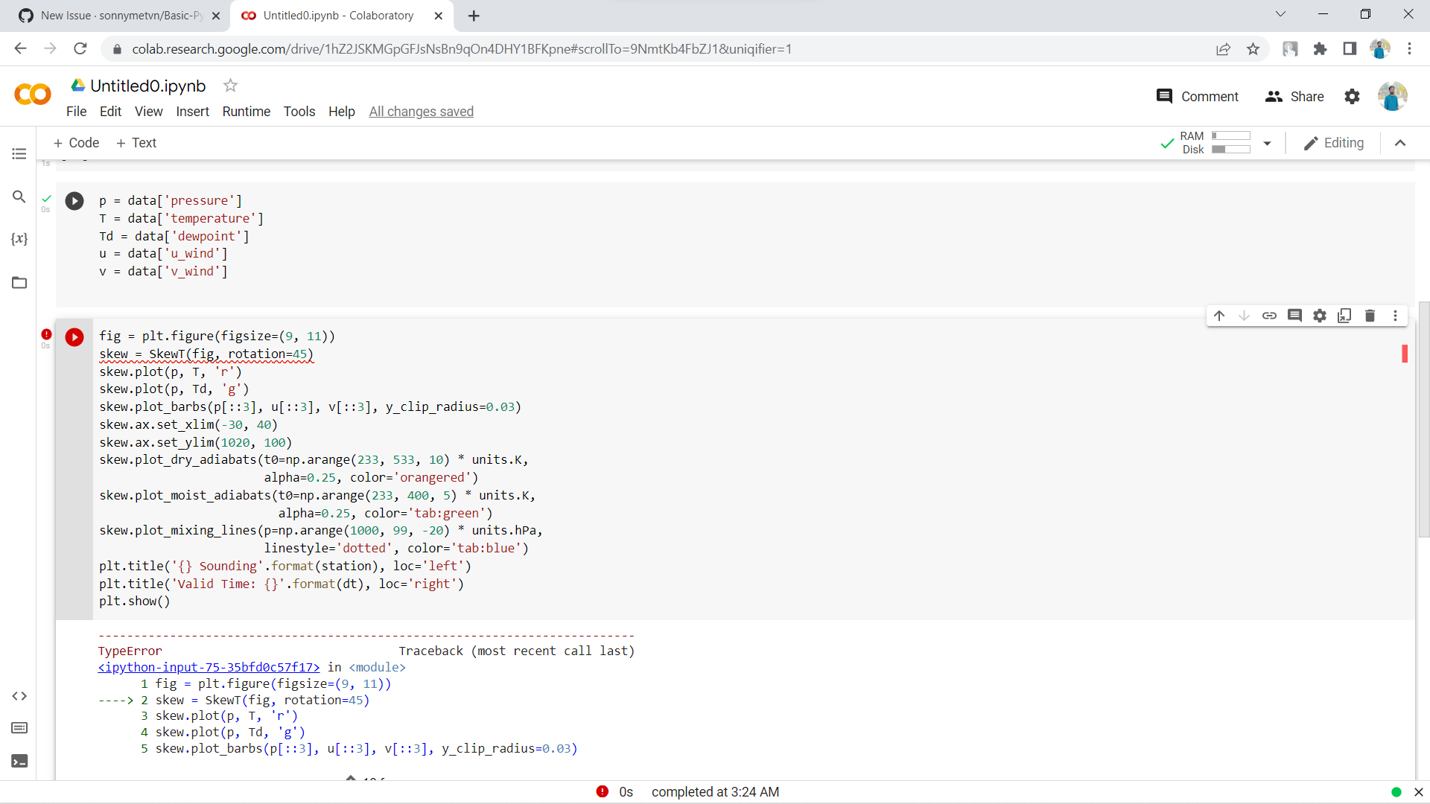Screen dimensions: 1430x804
Task: Collapse the header with chevron up
Action: [1400, 143]
